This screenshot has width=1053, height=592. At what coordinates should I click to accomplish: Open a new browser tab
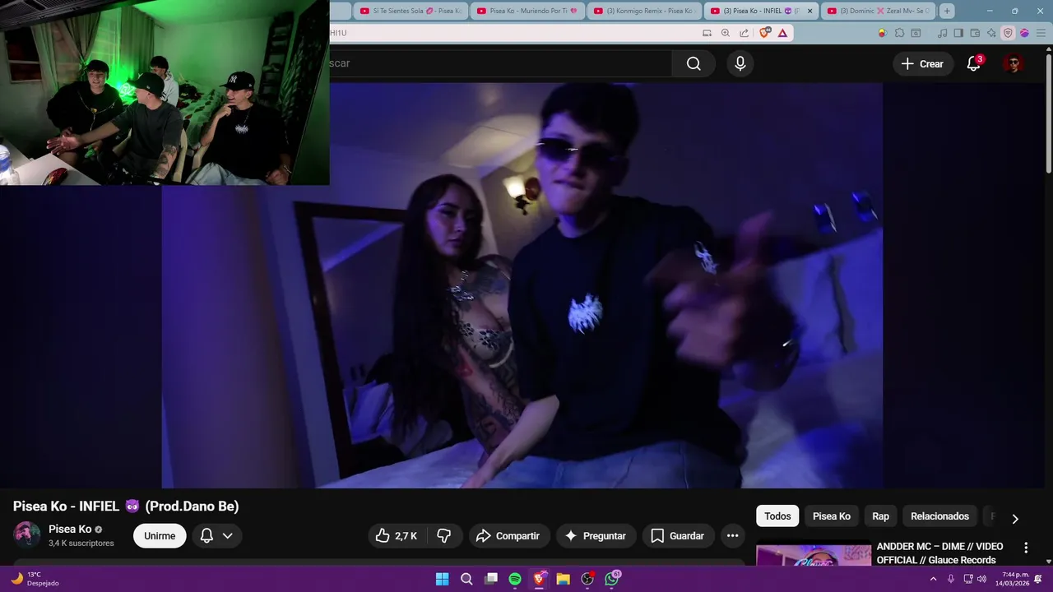(x=947, y=11)
